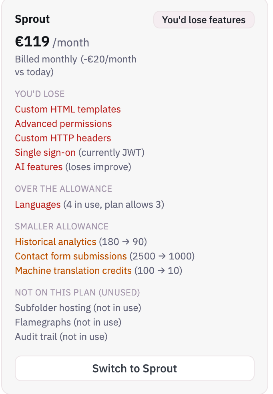Click the OVER THE ALLOWANCE heading
273x394 pixels.
63,189
